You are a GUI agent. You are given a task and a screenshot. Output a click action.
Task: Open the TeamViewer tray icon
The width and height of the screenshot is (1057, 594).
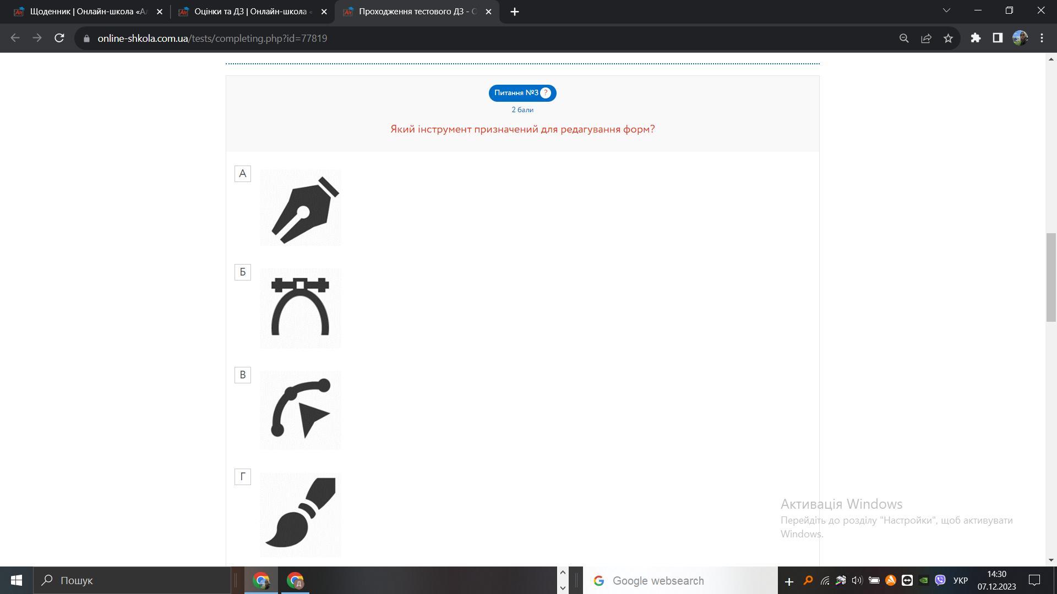click(x=907, y=580)
